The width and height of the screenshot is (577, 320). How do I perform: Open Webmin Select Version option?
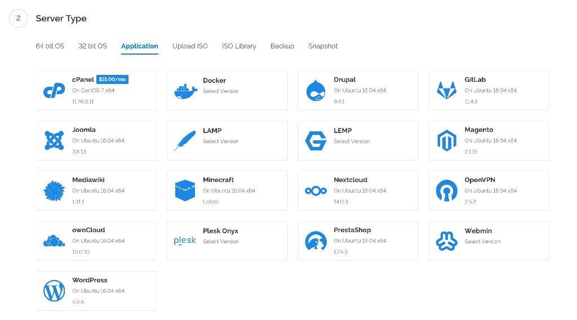(482, 242)
